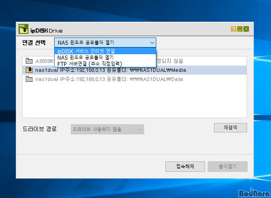This screenshot has width=271, height=198.
Task: Select the NAS1DUAL Media shared folder row
Action: point(135,70)
